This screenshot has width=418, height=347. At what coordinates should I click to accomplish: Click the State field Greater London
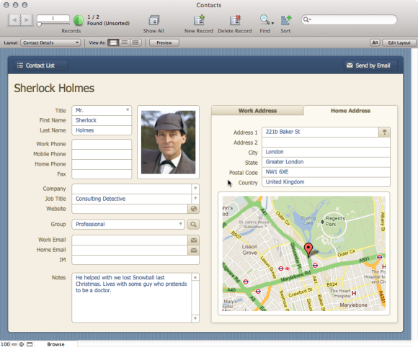pyautogui.click(x=326, y=162)
